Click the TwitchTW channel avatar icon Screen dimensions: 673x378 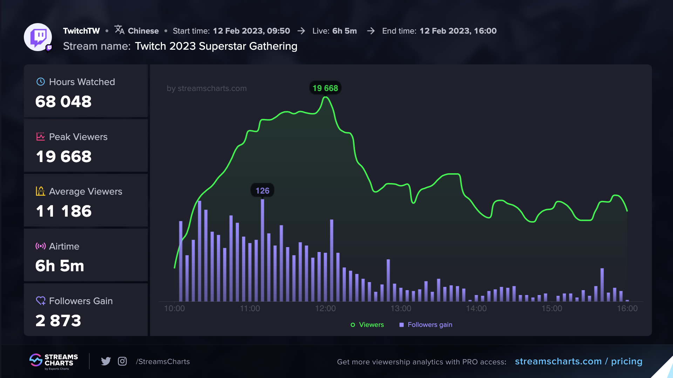point(37,37)
